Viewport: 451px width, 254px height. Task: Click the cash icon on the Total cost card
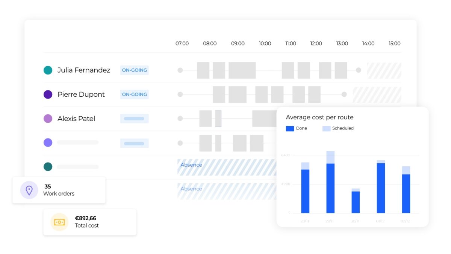[59, 222]
